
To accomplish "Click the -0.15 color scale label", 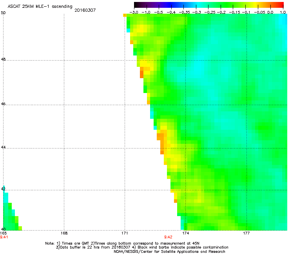I will pyautogui.click(x=234, y=13).
